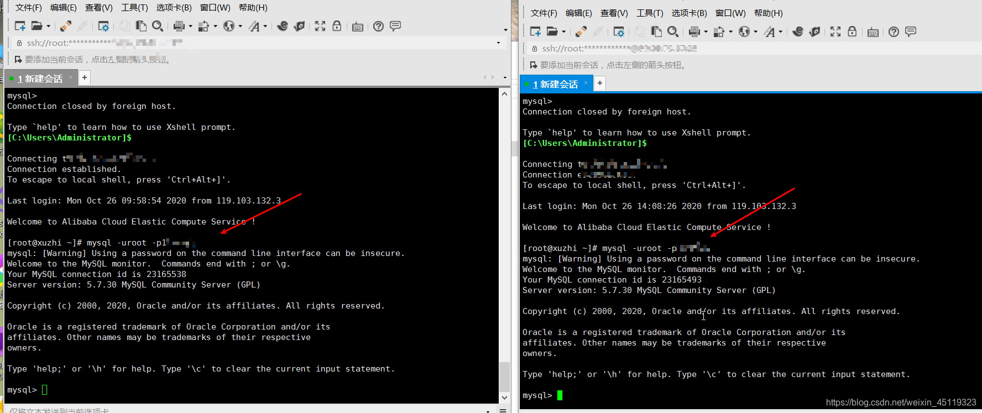
Task: Click scrollbar up arrow in left terminal
Action: (504, 94)
